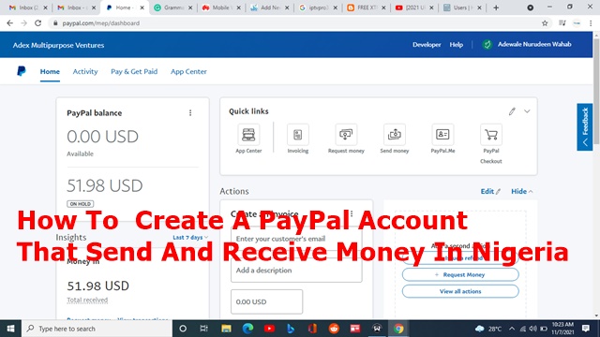This screenshot has height=337, width=600.
Task: Click the account profile shield icon
Action: pyautogui.click(x=487, y=45)
